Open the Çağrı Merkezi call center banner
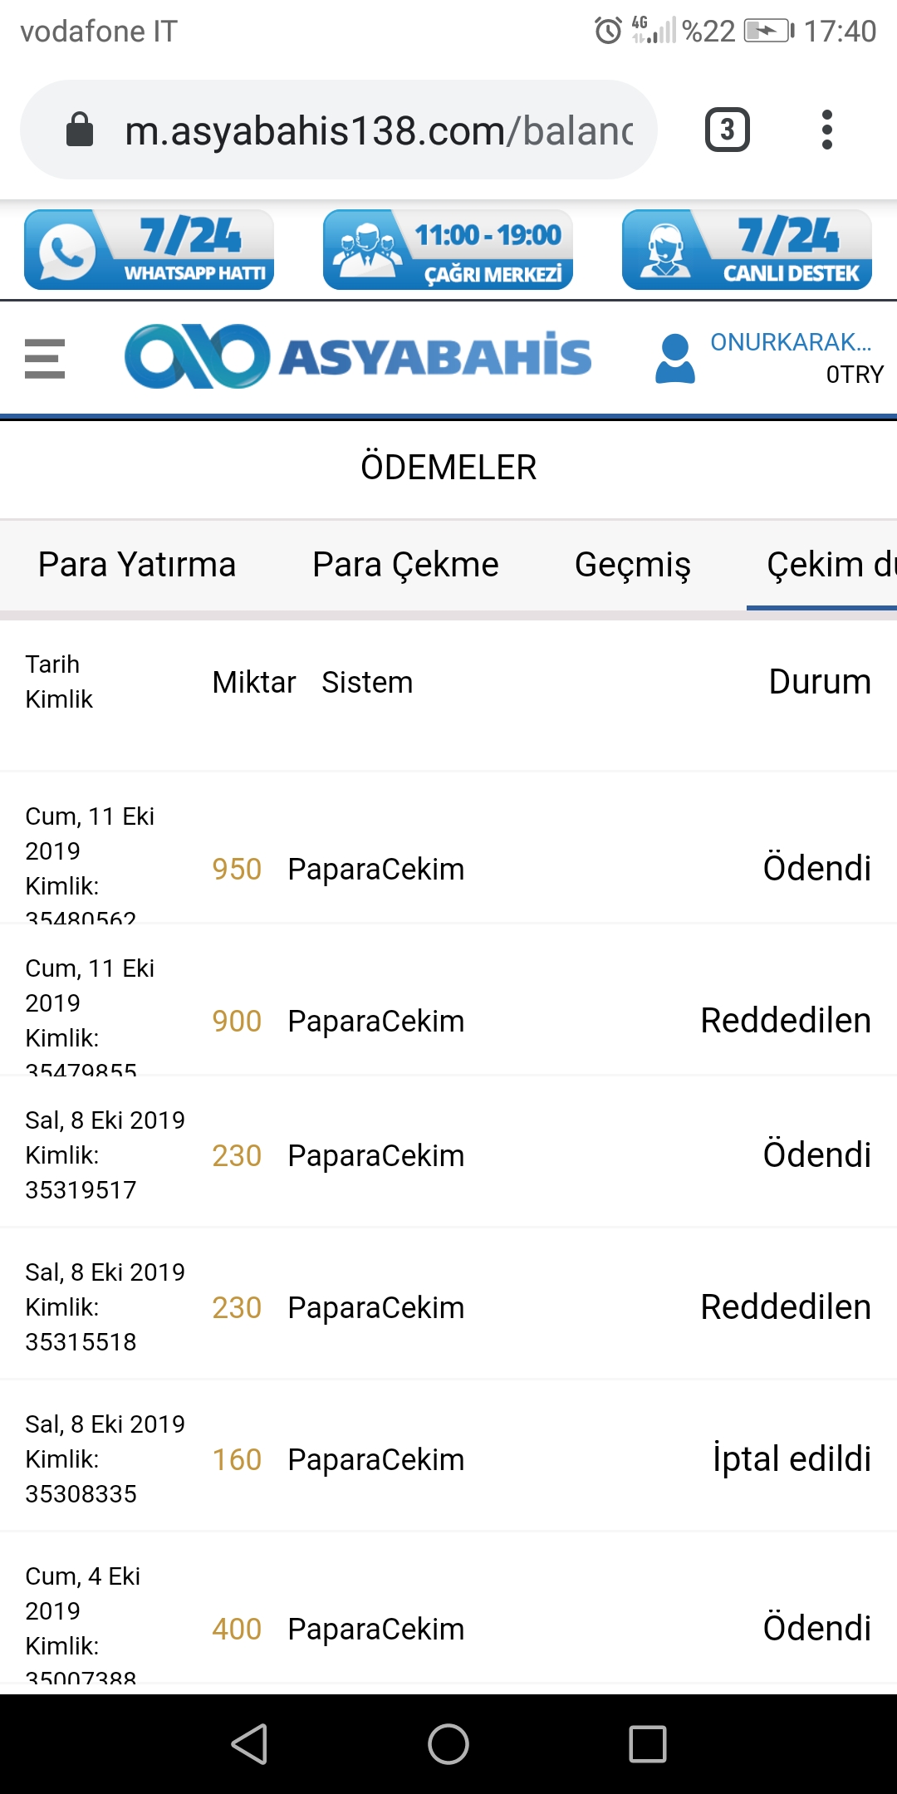 point(448,250)
